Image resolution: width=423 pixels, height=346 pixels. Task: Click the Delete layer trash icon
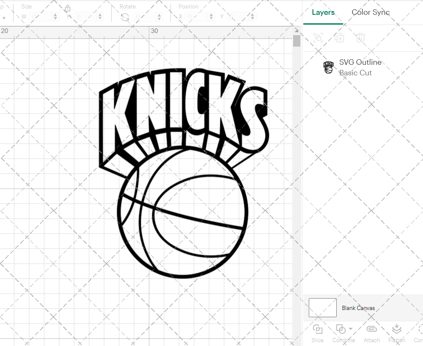pyautogui.click(x=360, y=38)
